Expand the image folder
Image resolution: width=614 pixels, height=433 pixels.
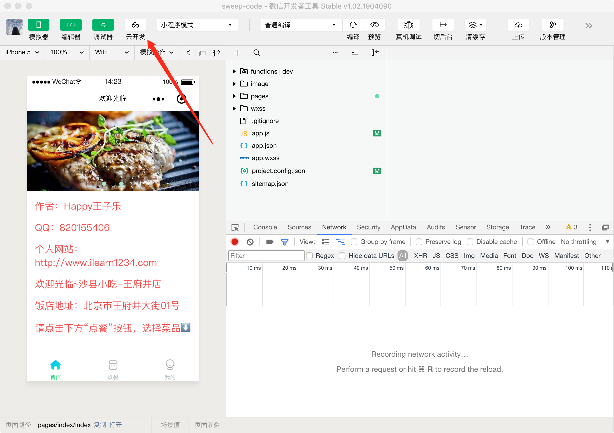(x=234, y=84)
